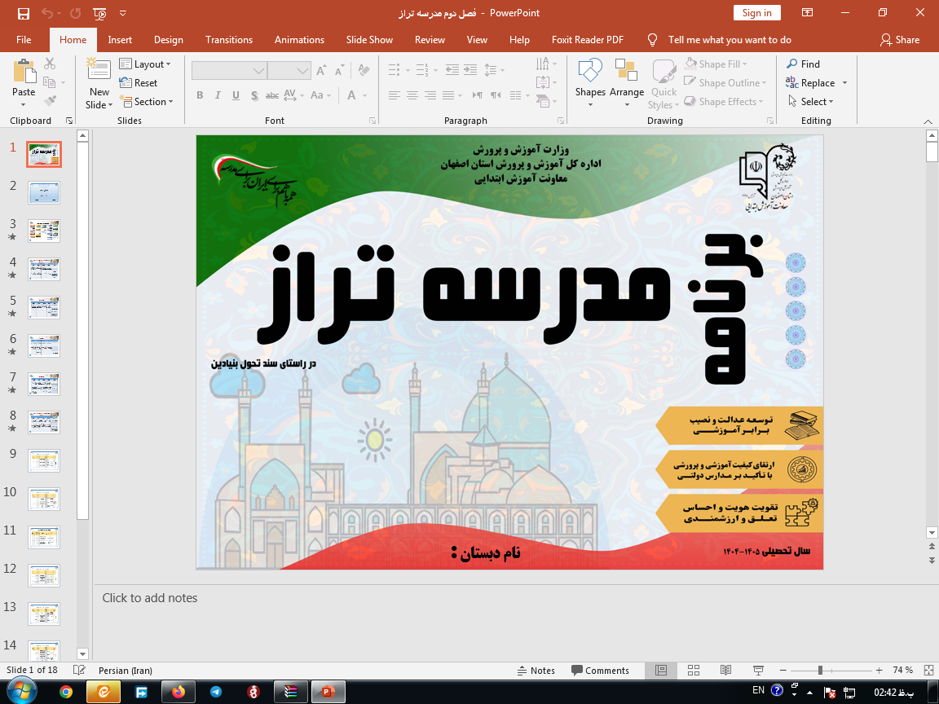Switch to the Animations tab
Screen dimensions: 939x704
click(x=299, y=39)
